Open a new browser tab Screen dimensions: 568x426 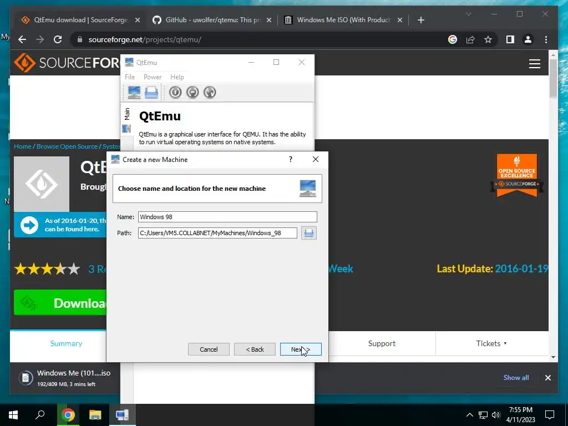[x=420, y=20]
